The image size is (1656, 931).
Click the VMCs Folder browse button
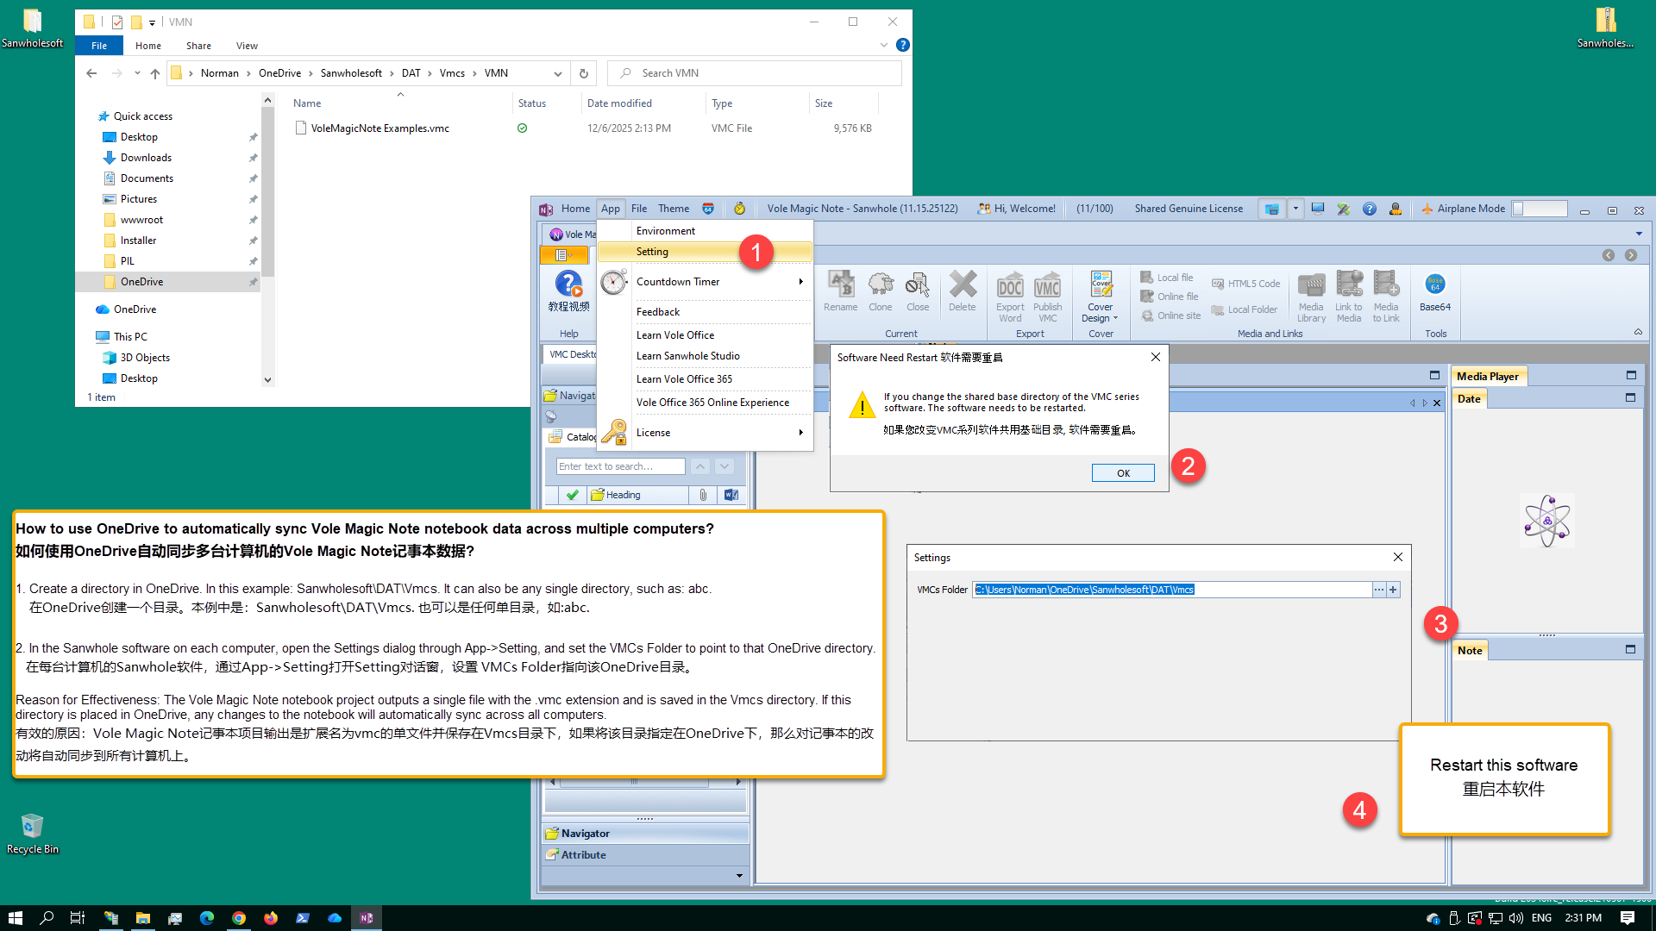1378,590
